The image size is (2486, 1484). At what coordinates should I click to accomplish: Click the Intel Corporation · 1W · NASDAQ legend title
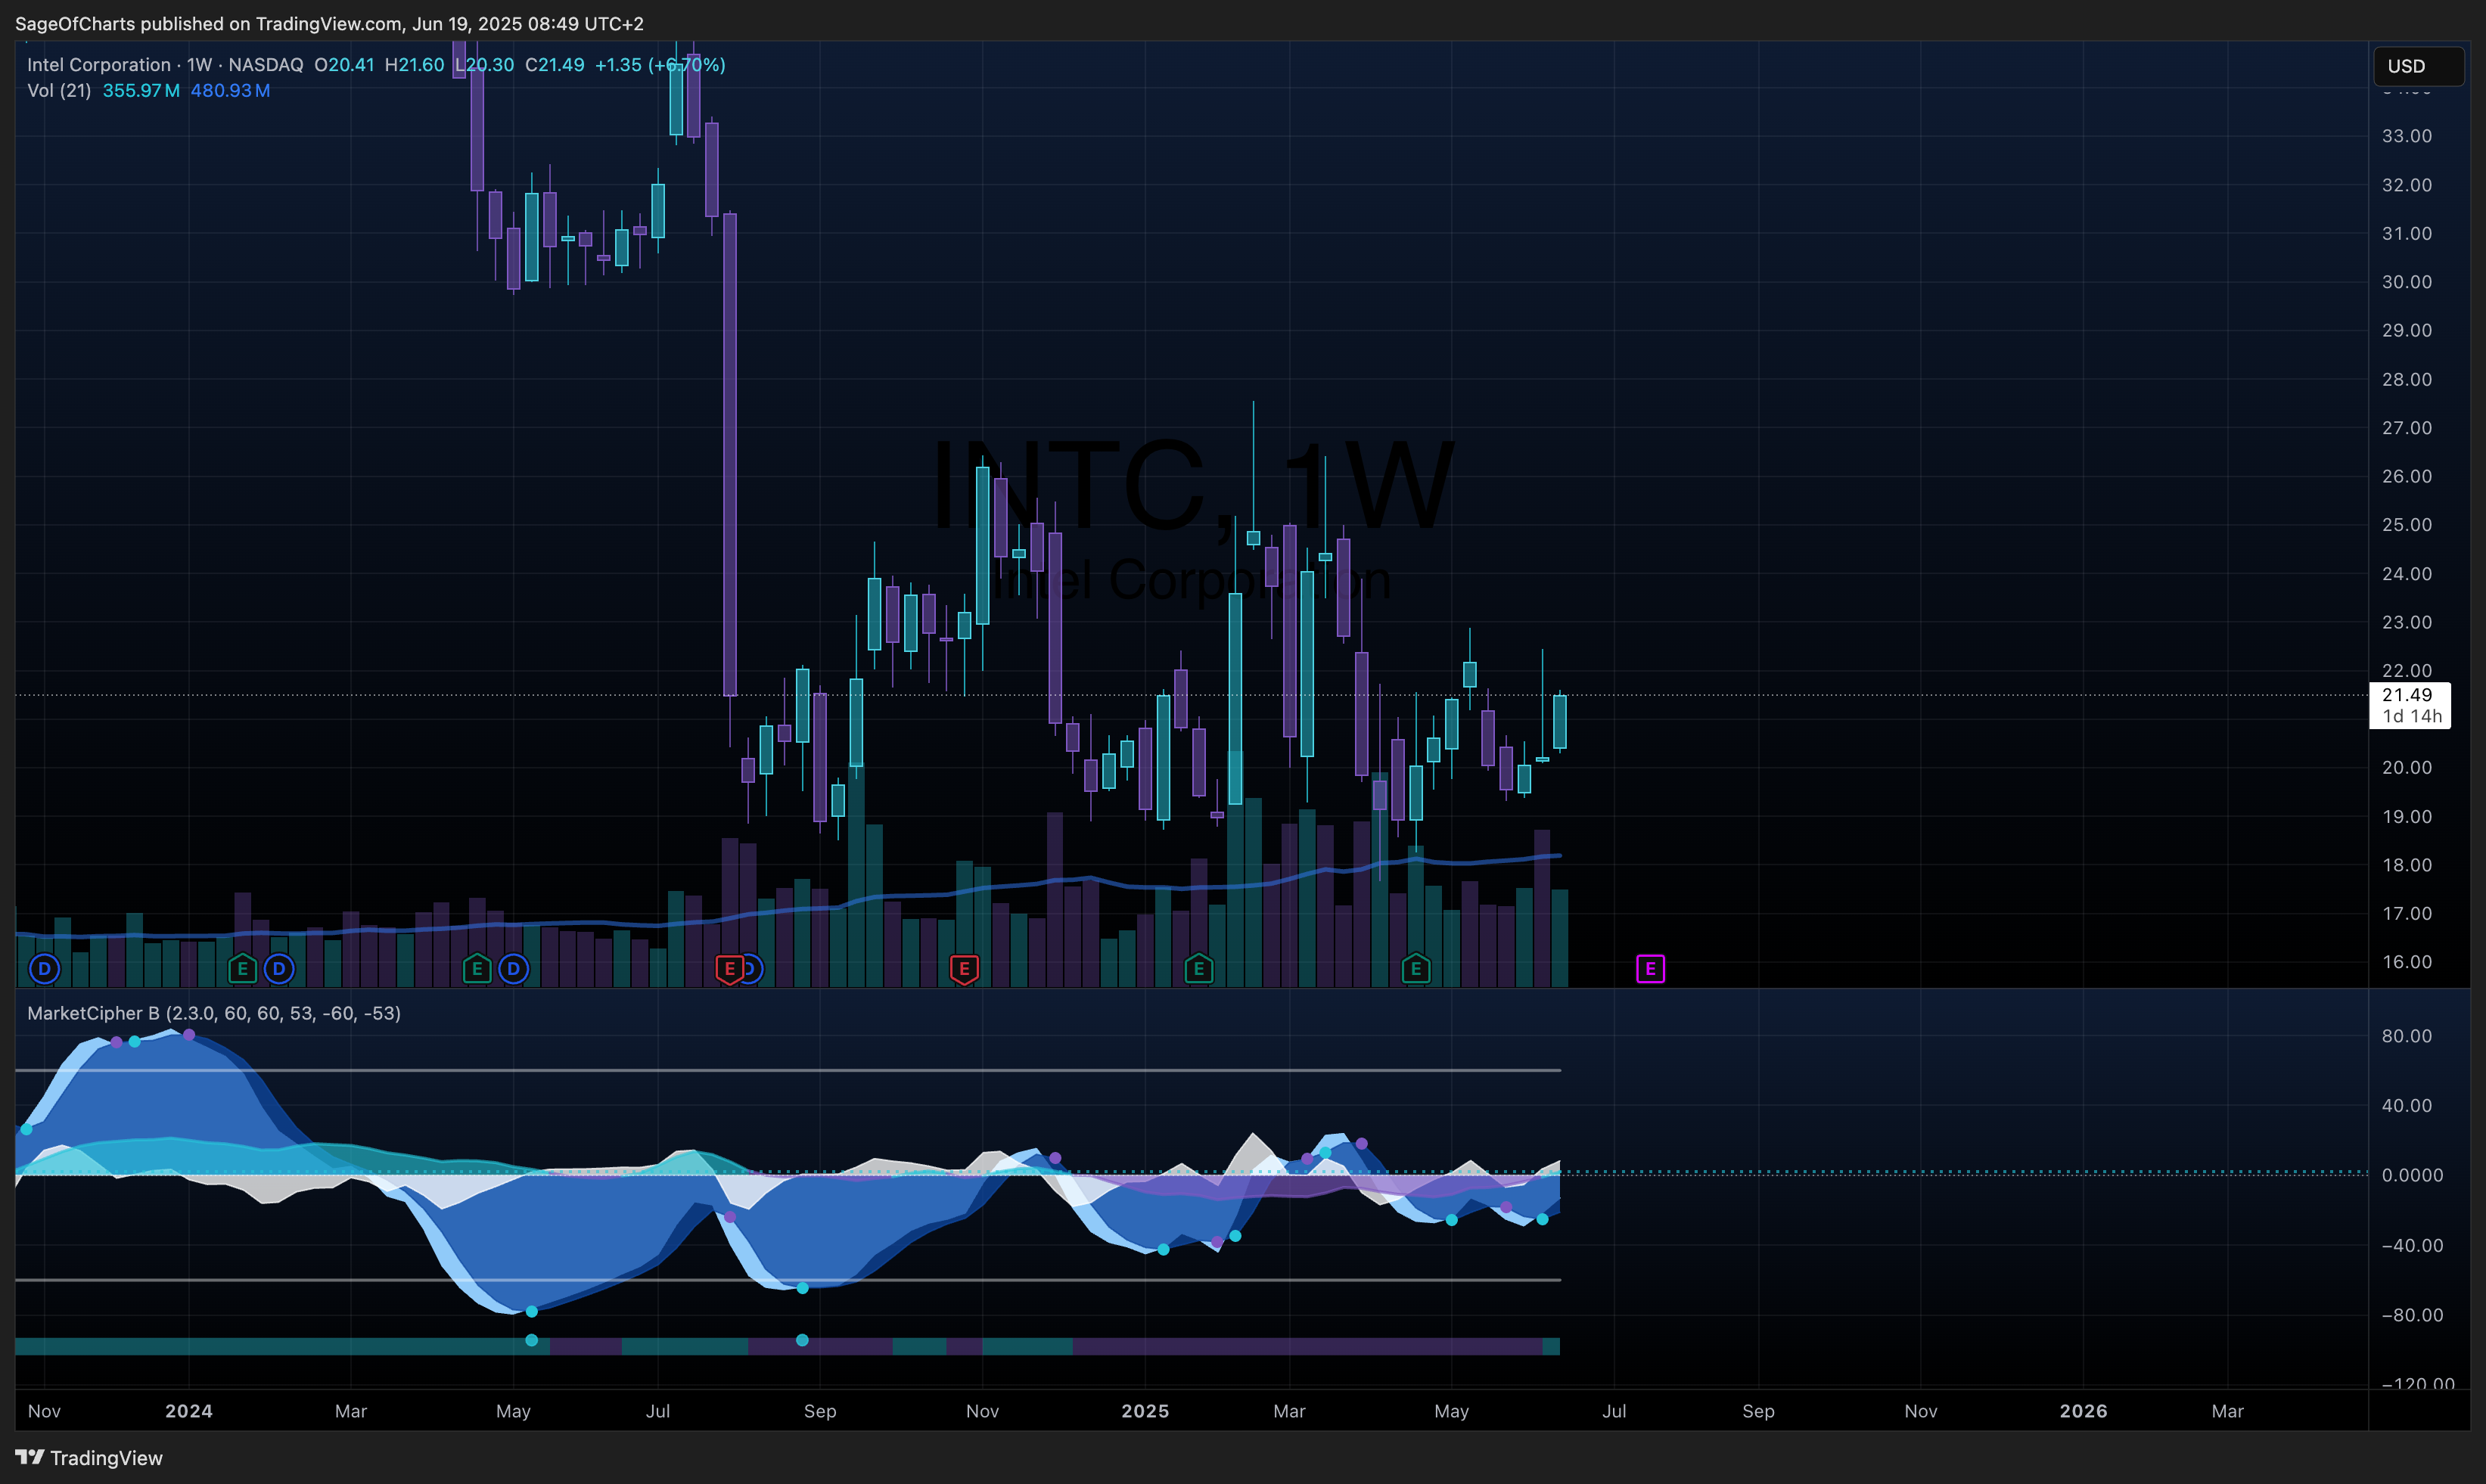coord(165,65)
